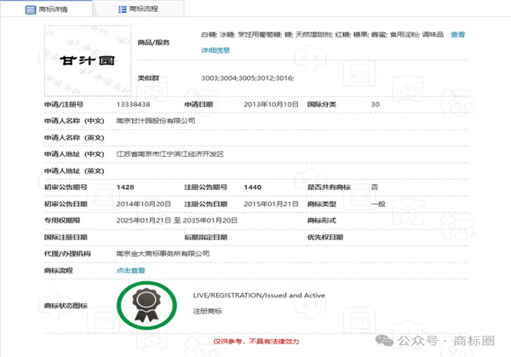This screenshot has height=357, width=511.
Task: Select the registration number 13338438
Action: [134, 105]
